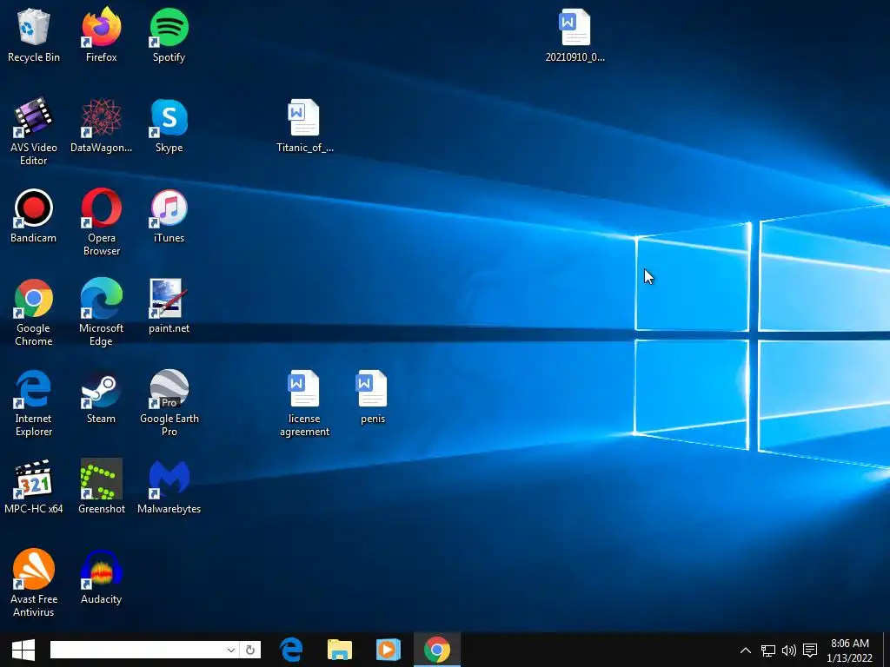The height and width of the screenshot is (667, 890).
Task: Open the network status tray icon
Action: coord(768,650)
